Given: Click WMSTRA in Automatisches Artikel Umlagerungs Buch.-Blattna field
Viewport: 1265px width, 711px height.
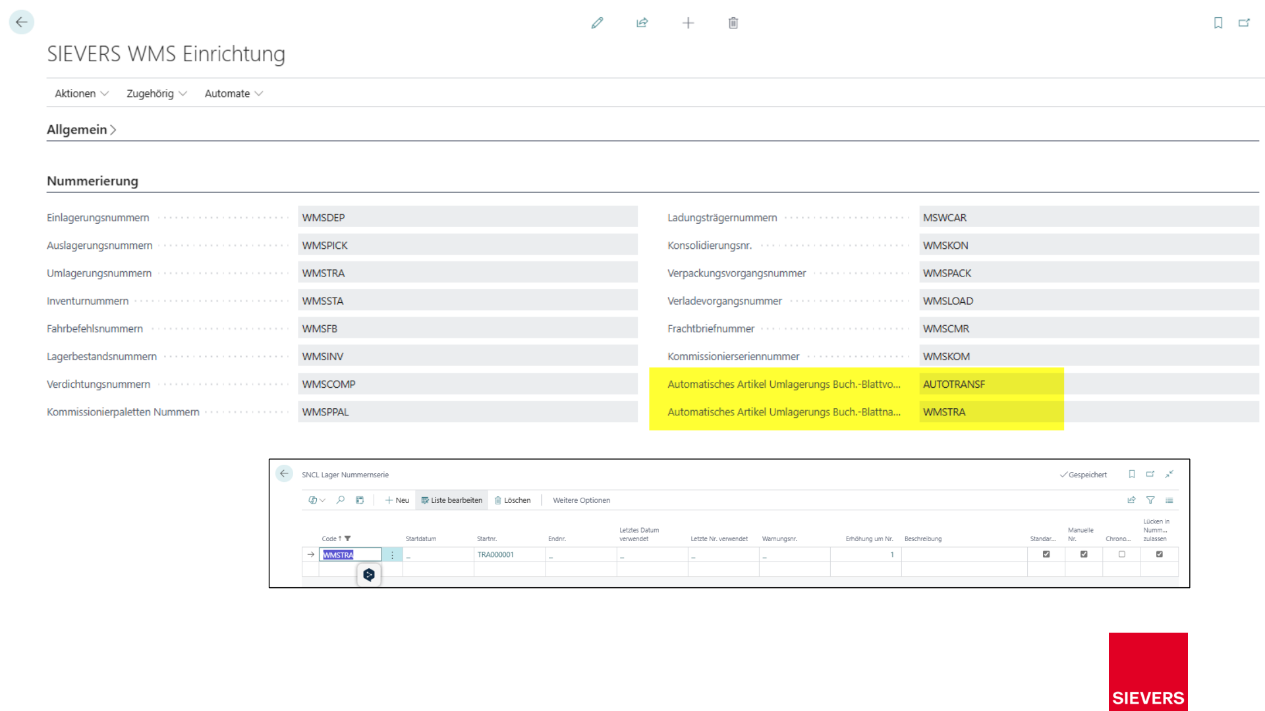Looking at the screenshot, I should pos(1088,411).
